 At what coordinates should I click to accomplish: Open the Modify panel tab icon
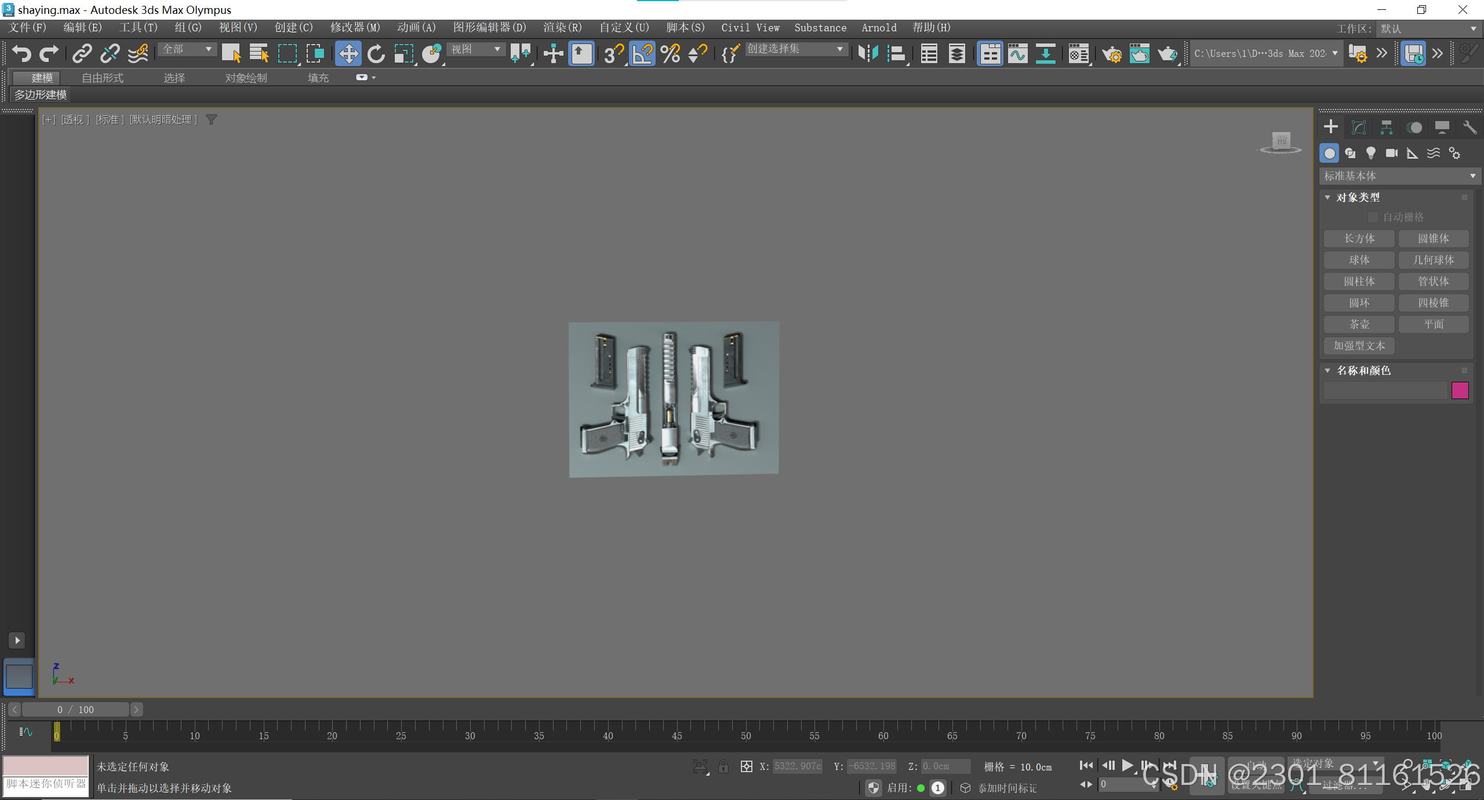click(x=1358, y=127)
